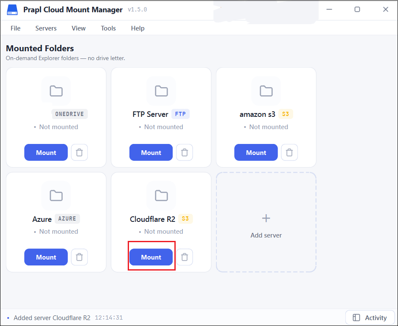Screen dimensions: 398x326
Task: Mount the Cloudflare R2 folder
Action: [x=151, y=257]
